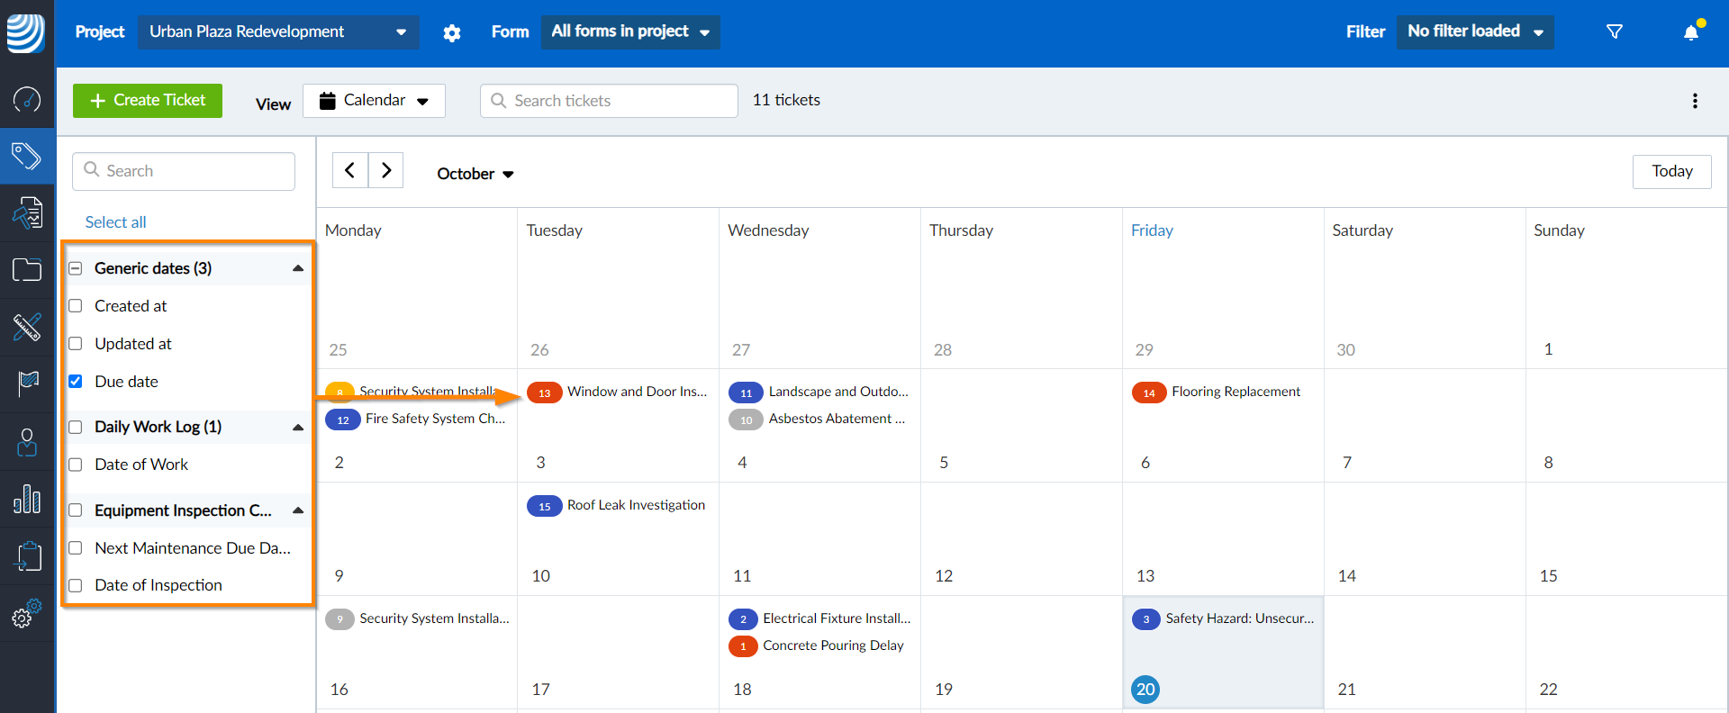Select today's date circle 20
The height and width of the screenshot is (713, 1729).
point(1145,690)
